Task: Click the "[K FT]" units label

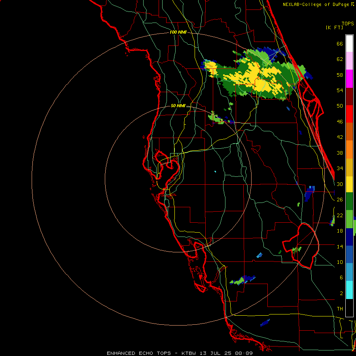Action: 334,27
